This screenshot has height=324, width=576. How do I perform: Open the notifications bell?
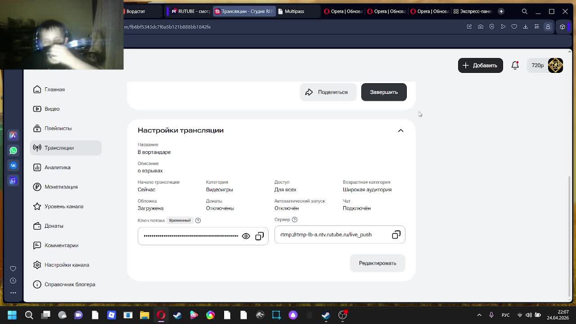point(515,65)
